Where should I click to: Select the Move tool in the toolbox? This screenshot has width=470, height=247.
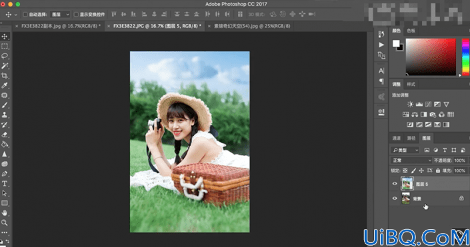point(5,37)
